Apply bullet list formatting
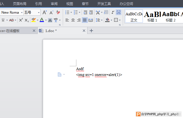183x118 pixels. [x=67, y=12]
